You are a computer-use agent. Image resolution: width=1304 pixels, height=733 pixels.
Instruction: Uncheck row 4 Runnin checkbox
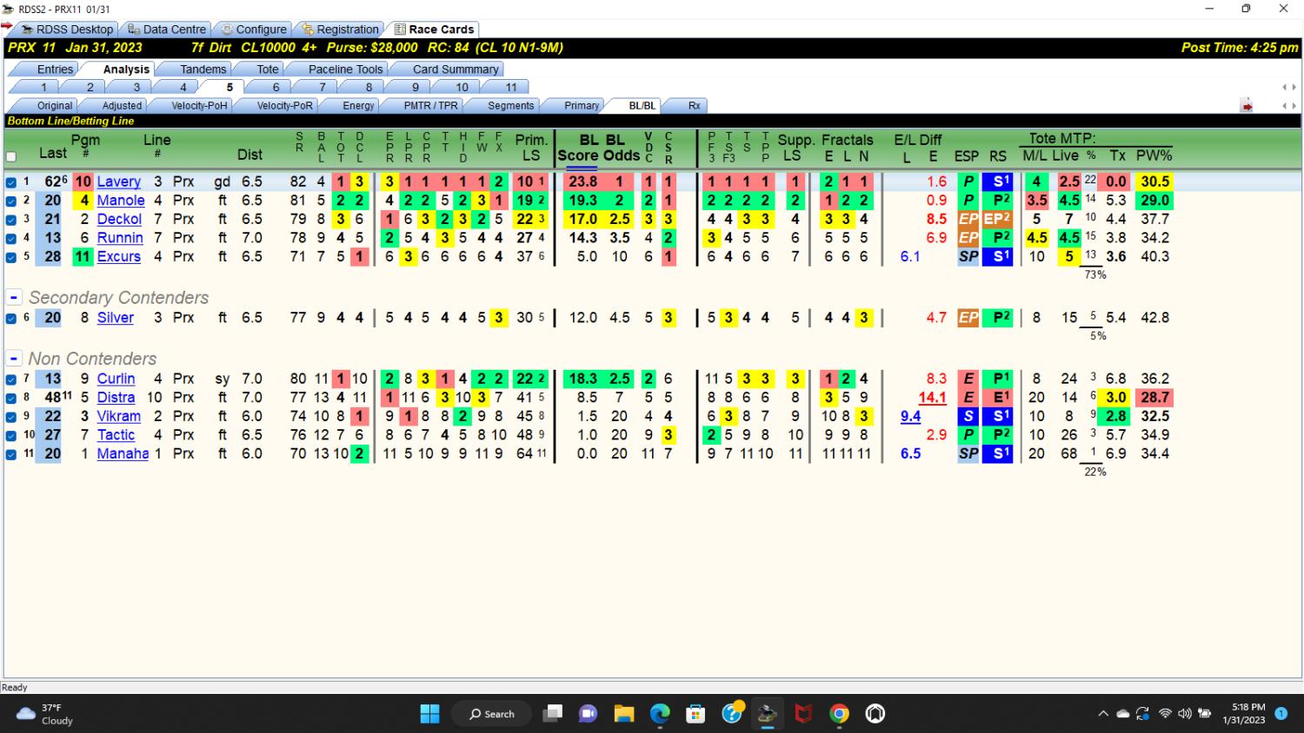(11, 238)
